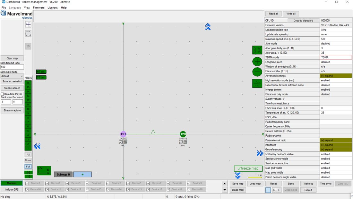Click the unfreeze map button
353x199 pixels.
tap(248, 168)
